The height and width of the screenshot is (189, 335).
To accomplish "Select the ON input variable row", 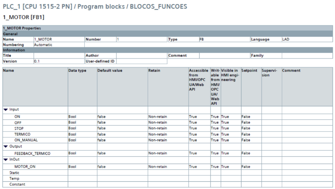I will point(17,116).
